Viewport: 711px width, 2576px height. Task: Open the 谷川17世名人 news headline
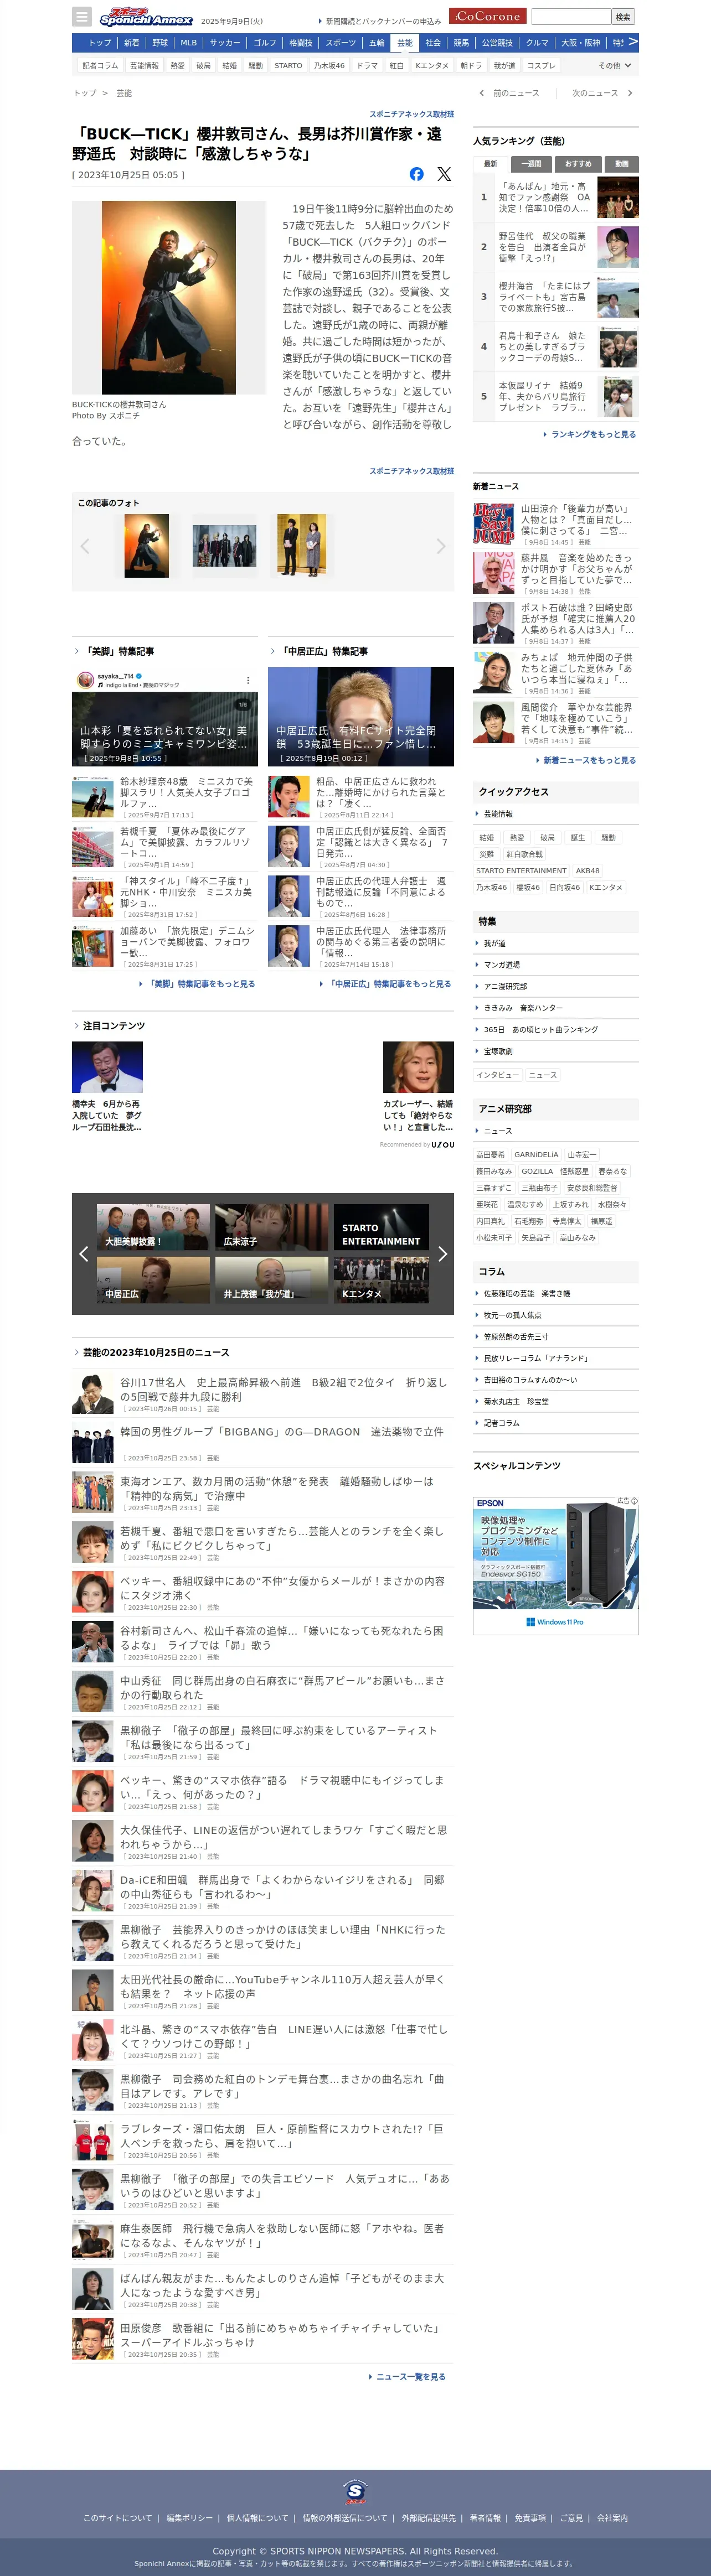click(x=284, y=1389)
